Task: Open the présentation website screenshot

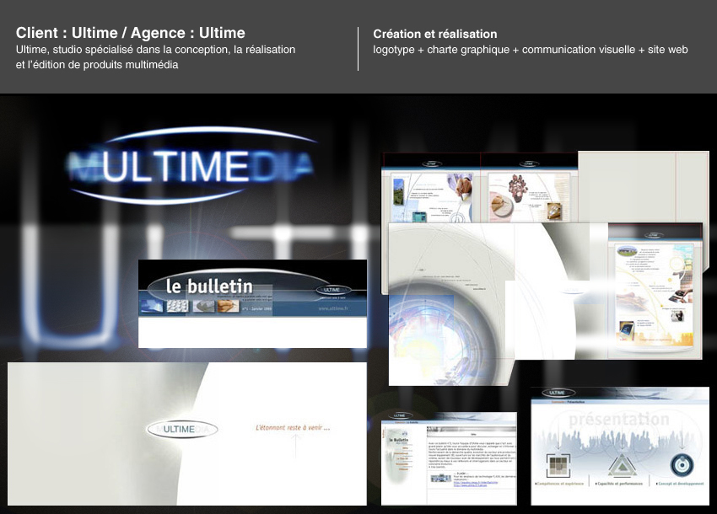Action: [620, 446]
